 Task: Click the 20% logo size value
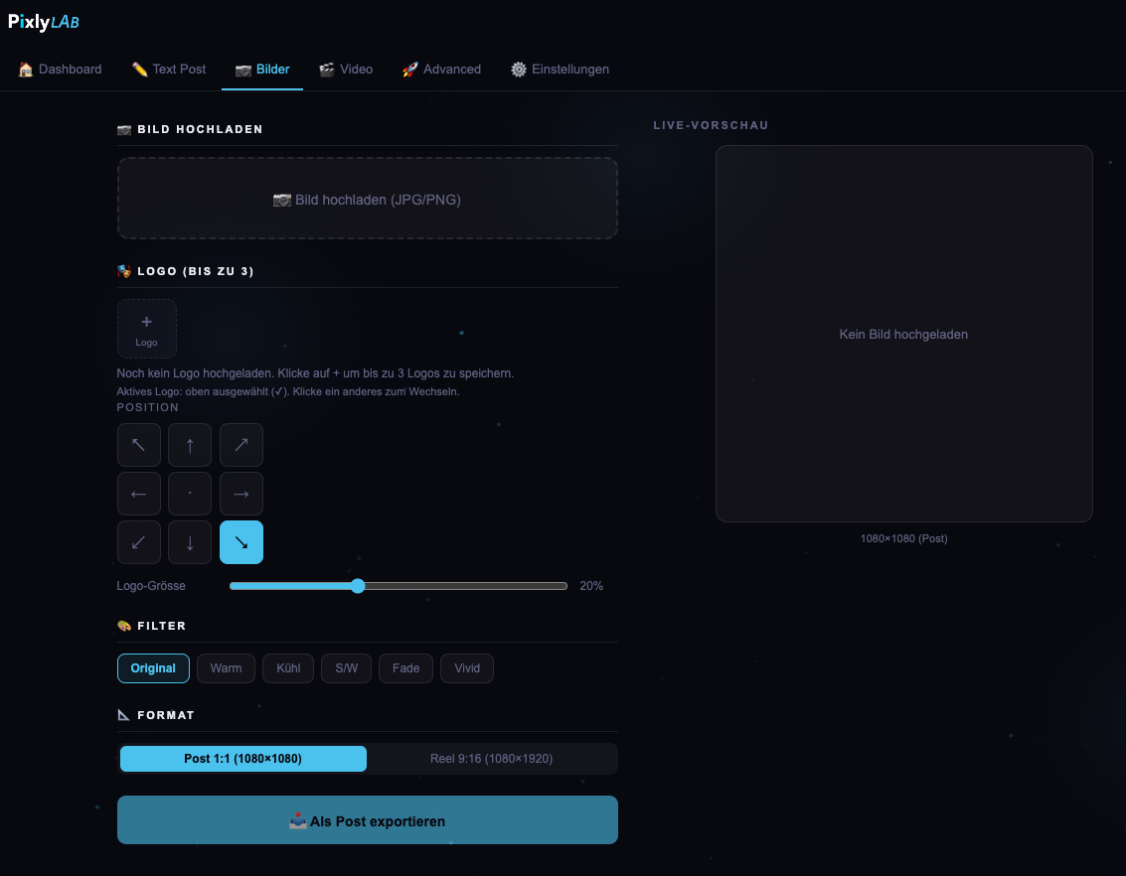[x=591, y=586]
